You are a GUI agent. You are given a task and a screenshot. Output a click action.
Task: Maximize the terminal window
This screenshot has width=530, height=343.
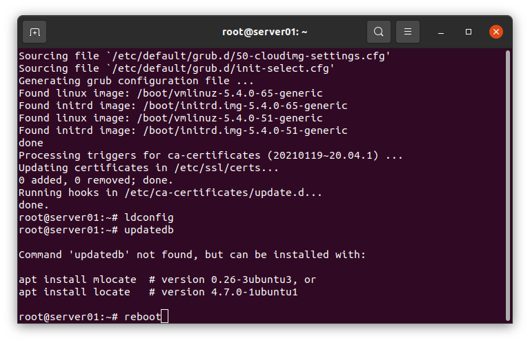tap(469, 32)
